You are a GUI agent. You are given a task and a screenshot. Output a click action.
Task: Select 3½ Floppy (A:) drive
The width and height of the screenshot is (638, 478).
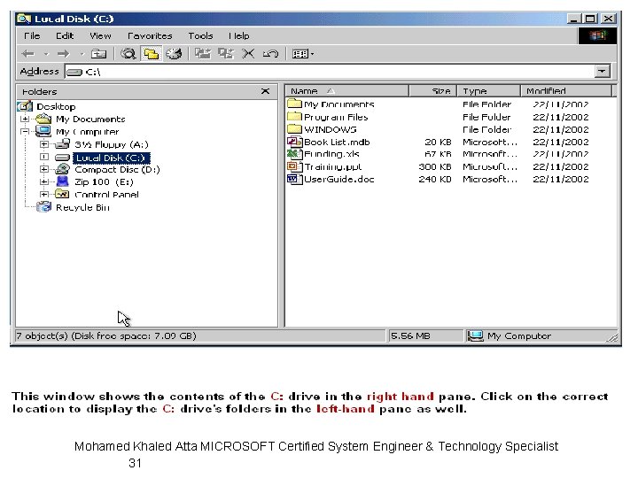(x=112, y=144)
